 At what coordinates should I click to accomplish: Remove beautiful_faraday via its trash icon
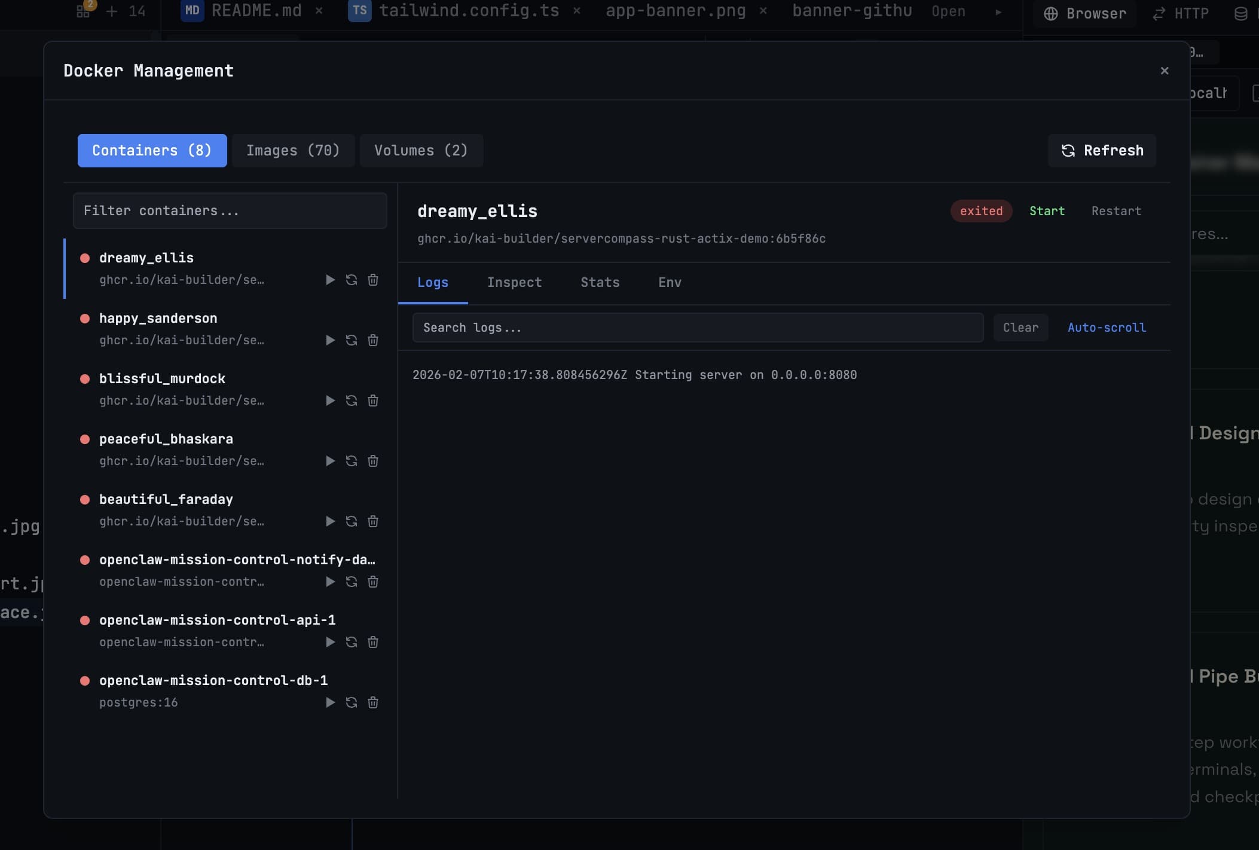[x=373, y=521]
